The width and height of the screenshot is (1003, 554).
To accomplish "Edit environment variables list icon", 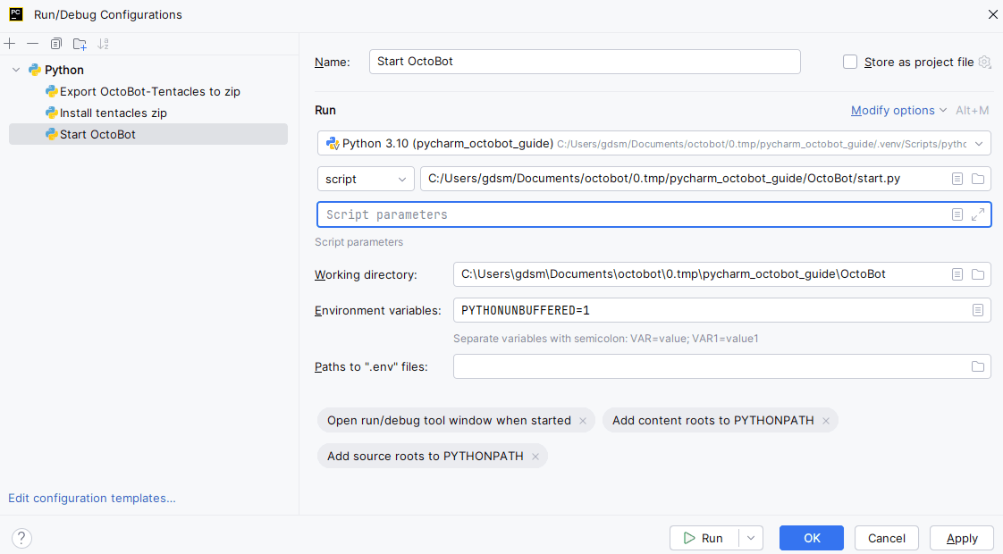I will click(x=978, y=310).
